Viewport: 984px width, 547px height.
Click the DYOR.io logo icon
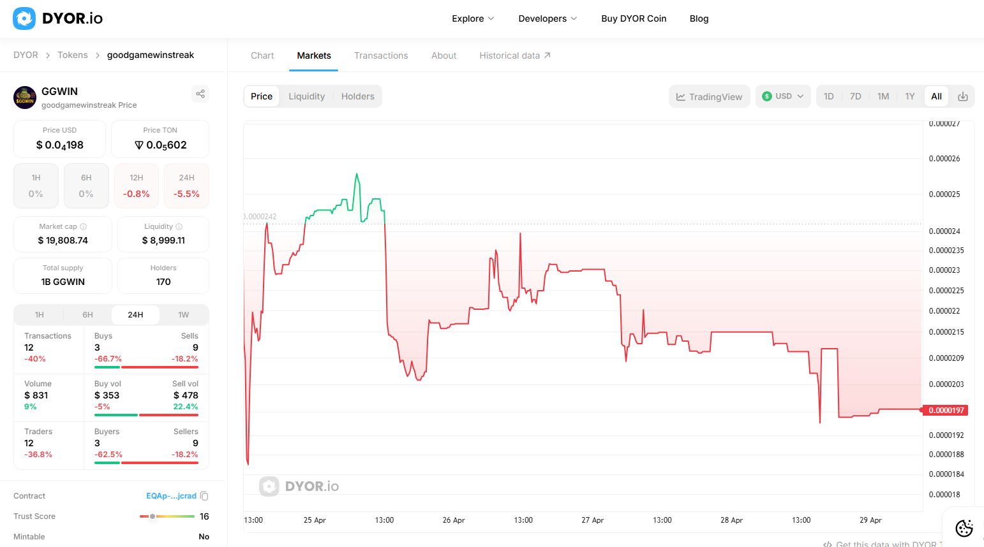click(x=24, y=18)
